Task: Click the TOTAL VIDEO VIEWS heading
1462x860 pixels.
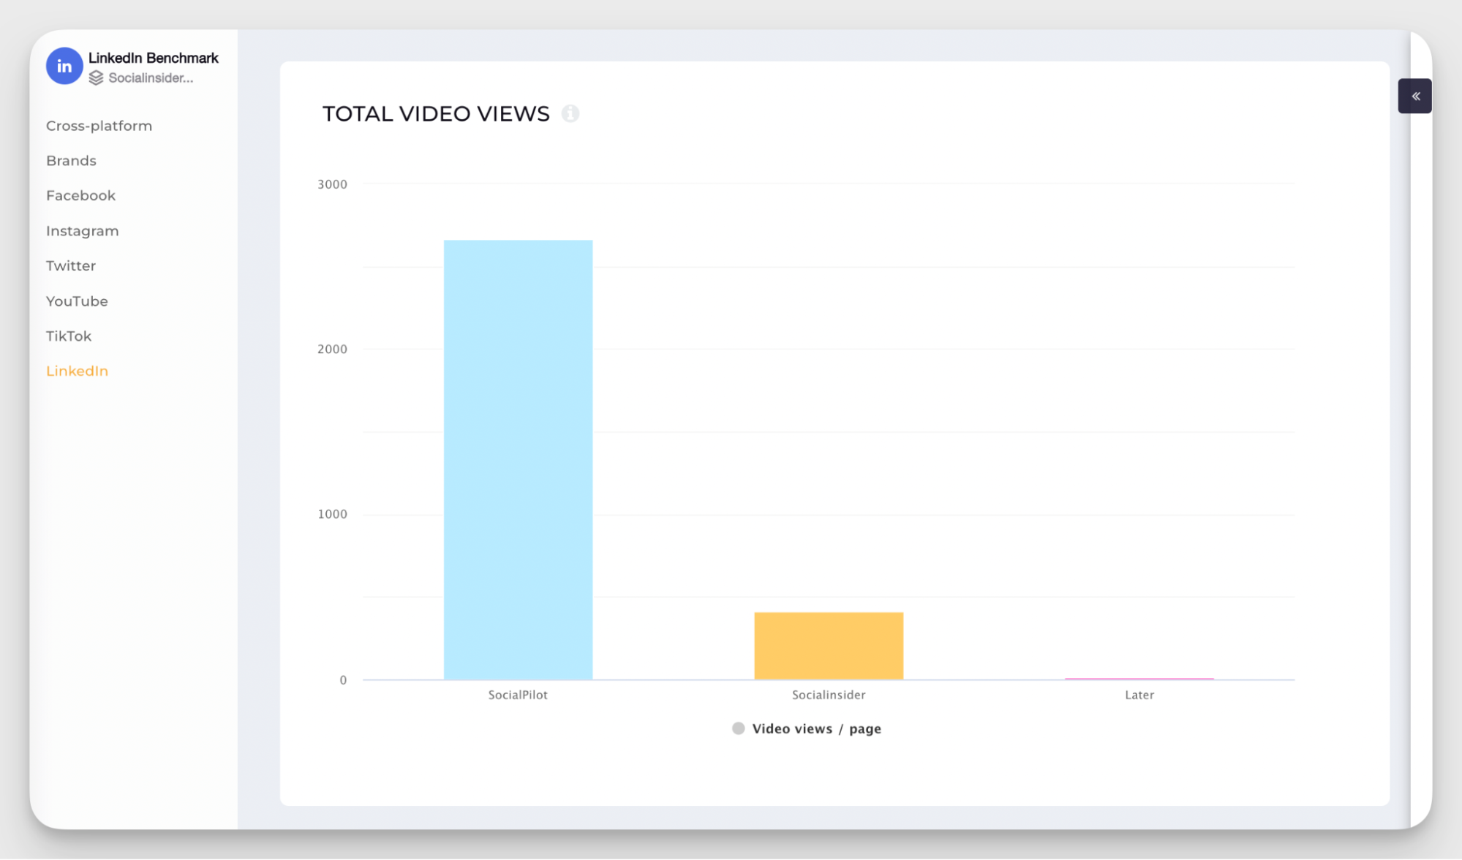Action: (436, 114)
